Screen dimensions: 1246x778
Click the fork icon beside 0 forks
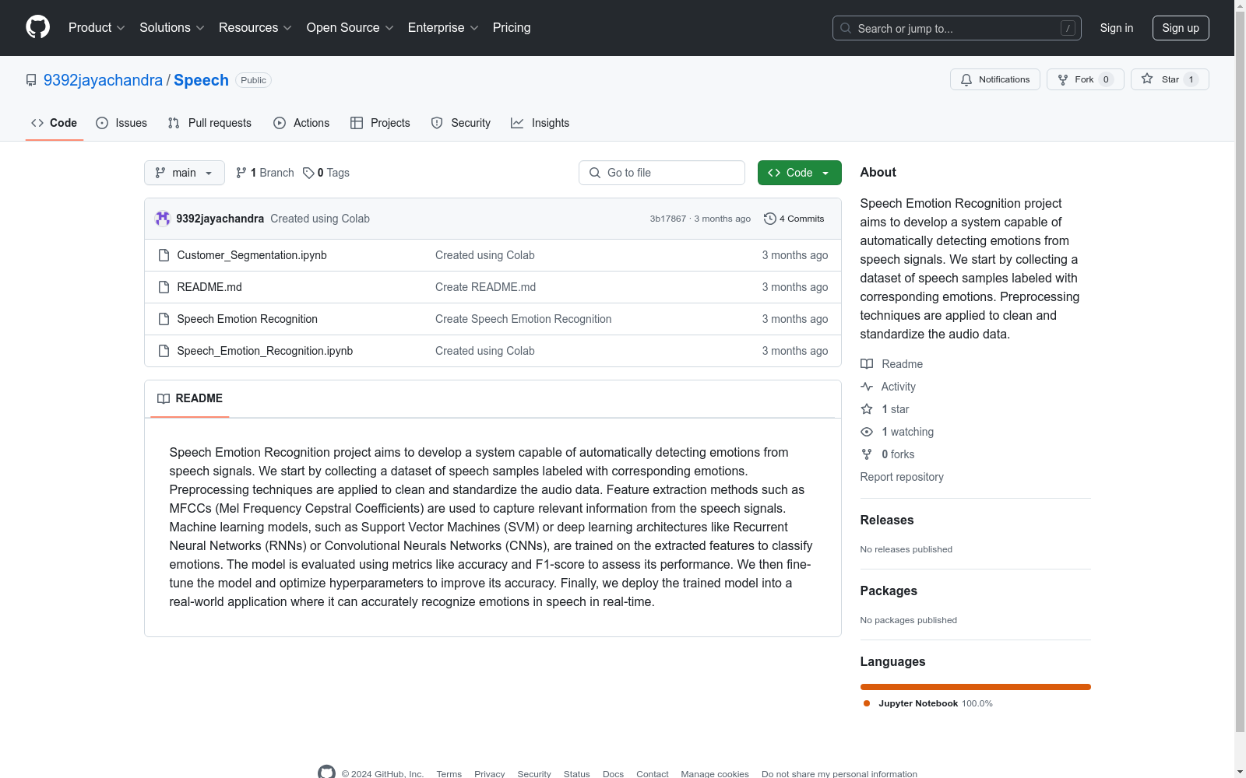867,454
